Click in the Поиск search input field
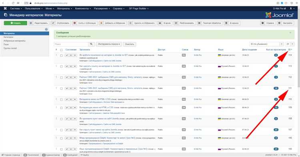The width and height of the screenshot is (300, 157). click(71, 44)
